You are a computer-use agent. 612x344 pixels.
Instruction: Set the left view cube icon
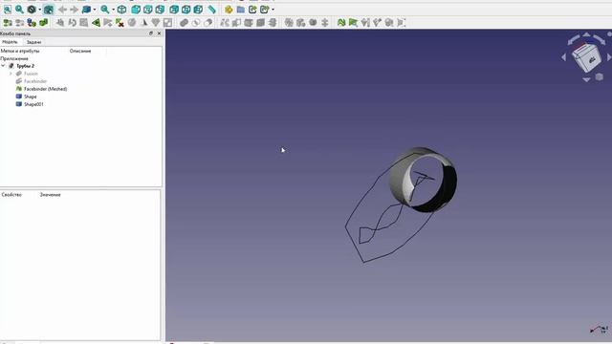tap(198, 10)
